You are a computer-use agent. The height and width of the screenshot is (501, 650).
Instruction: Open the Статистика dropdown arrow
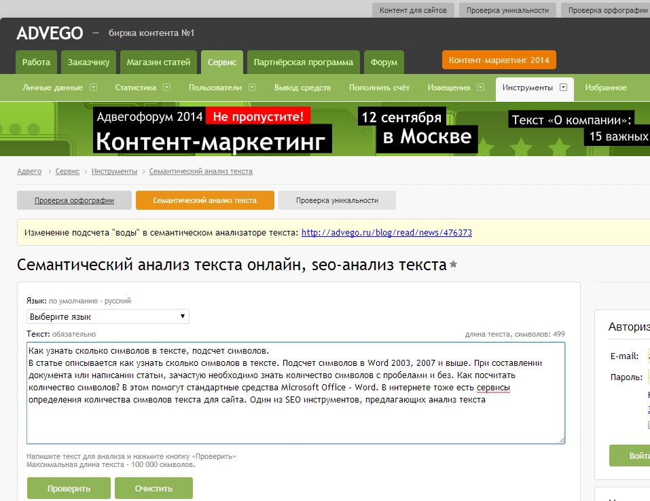coord(166,87)
